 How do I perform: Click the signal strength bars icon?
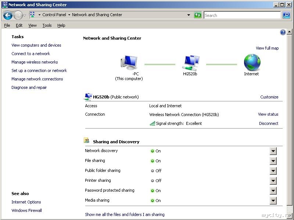coord(153,123)
